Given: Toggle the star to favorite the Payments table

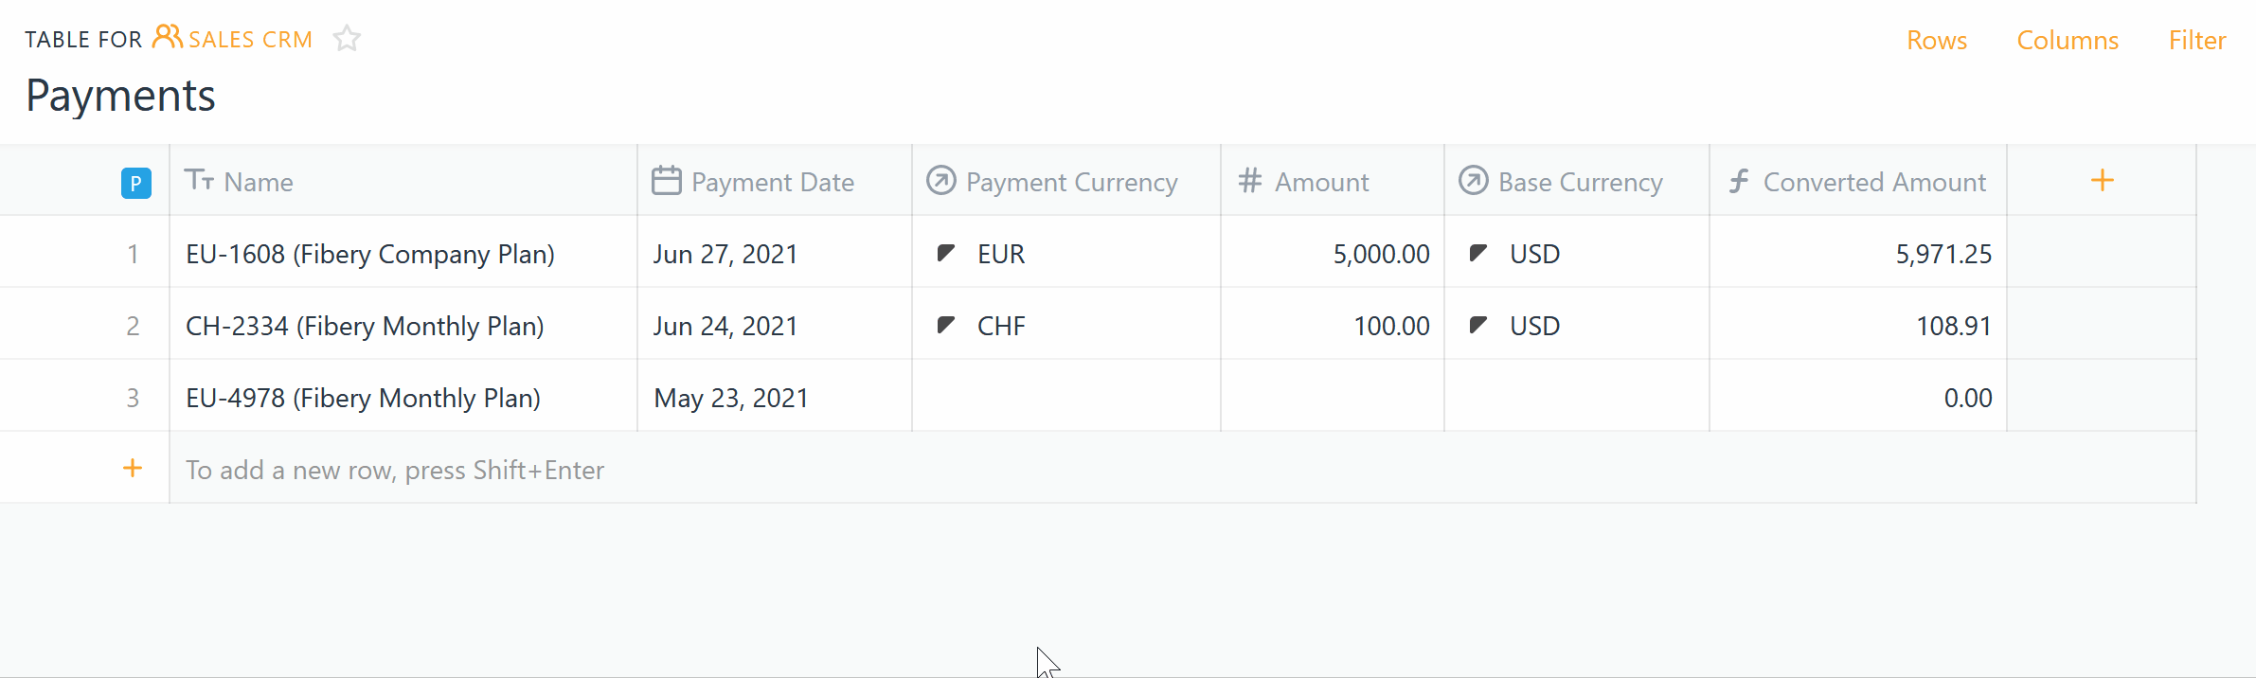Looking at the screenshot, I should tap(347, 38).
